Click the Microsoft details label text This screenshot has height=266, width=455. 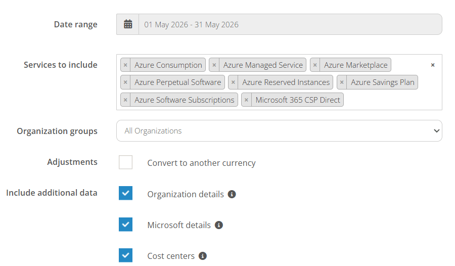pyautogui.click(x=179, y=225)
